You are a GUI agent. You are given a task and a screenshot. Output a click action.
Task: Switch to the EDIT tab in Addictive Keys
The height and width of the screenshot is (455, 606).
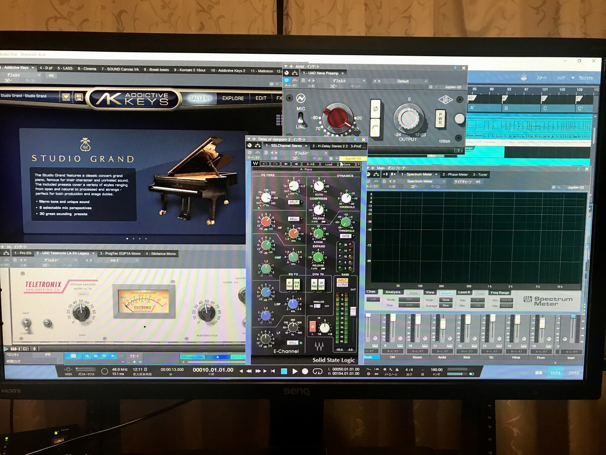[261, 98]
